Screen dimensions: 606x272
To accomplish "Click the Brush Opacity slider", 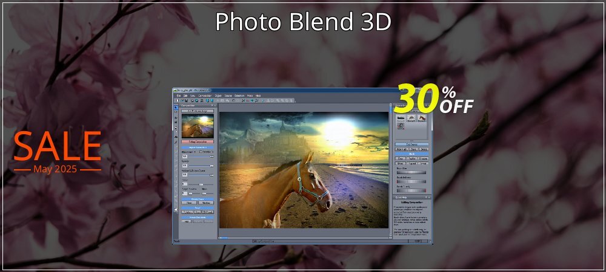I will click(411, 190).
